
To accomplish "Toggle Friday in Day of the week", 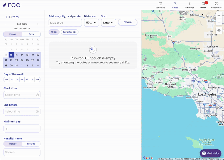I will [32, 80].
